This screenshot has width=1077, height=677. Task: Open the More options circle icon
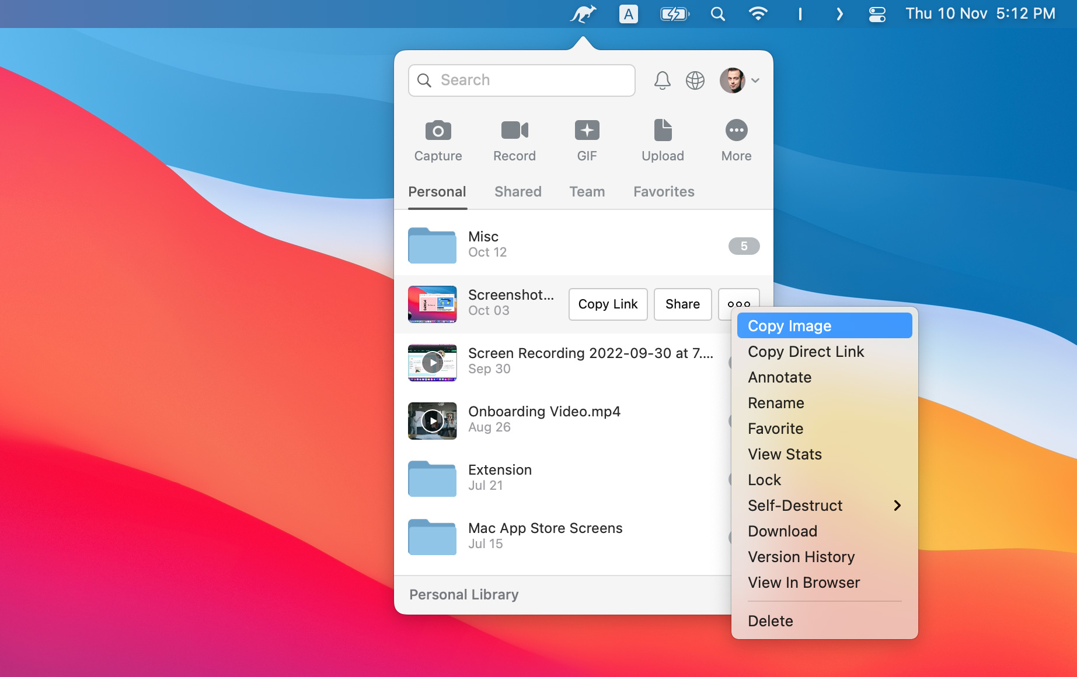tap(736, 131)
